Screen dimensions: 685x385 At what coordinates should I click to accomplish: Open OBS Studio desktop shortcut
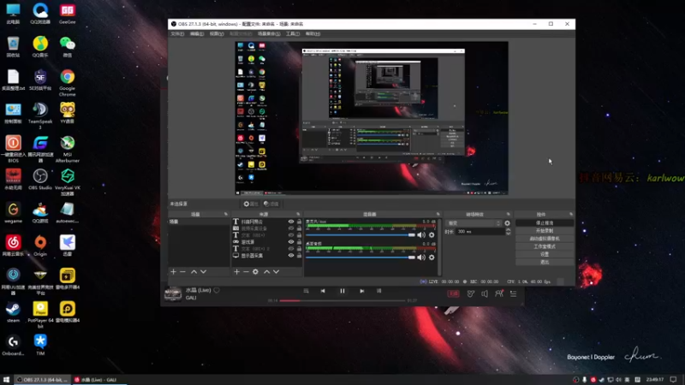pos(40,179)
